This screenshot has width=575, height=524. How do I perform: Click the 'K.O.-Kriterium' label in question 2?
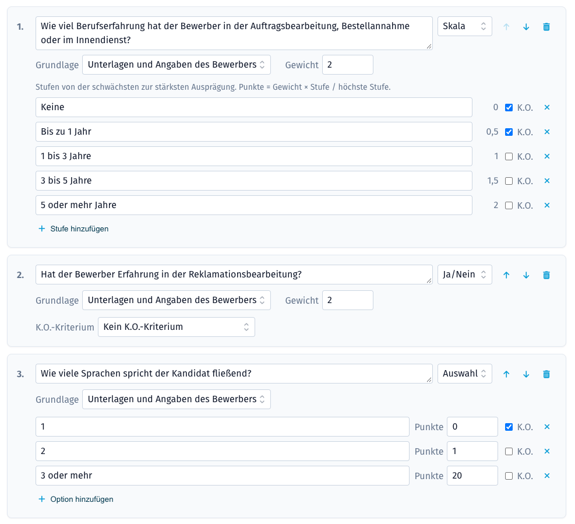point(65,328)
